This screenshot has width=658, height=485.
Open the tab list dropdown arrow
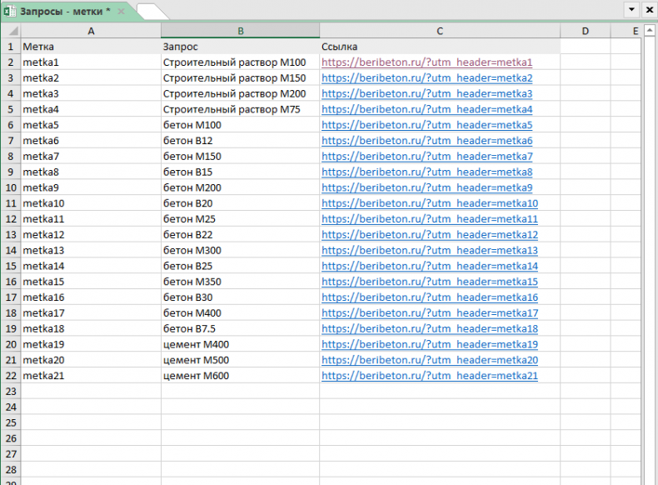(631, 10)
